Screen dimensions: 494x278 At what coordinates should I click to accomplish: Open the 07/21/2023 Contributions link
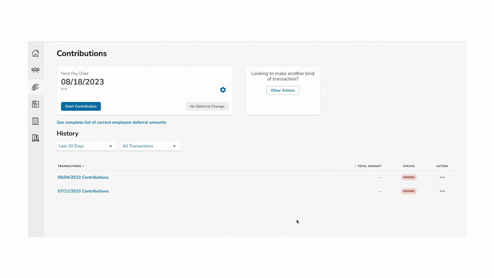83,191
